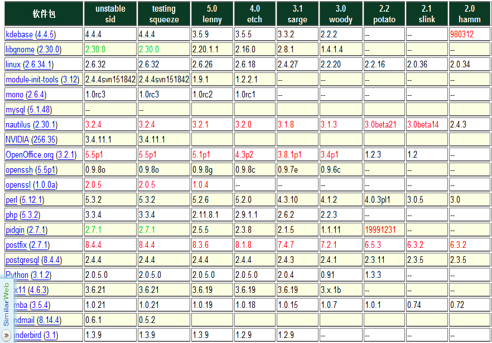The height and width of the screenshot is (343, 492).
Task: Follow the samba 3.5.4 version link
Action: [40, 305]
